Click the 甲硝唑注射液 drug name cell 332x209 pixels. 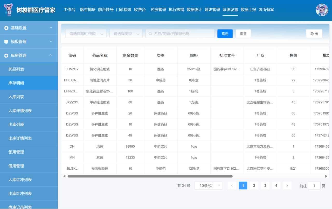[x=100, y=102]
